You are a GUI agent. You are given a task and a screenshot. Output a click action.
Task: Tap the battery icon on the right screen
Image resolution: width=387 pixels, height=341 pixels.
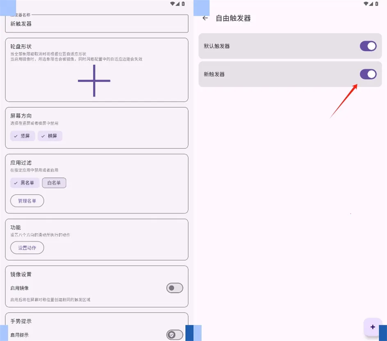coord(377,4)
